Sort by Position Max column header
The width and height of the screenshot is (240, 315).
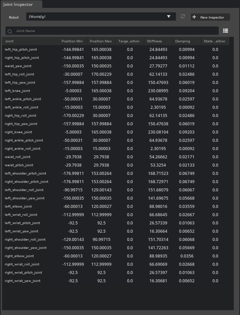coord(101,41)
